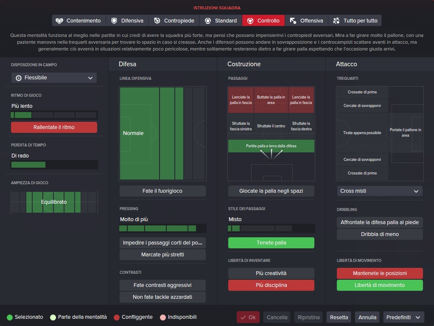
Task: Adjust the Pressing intensity slider
Action: click(162, 228)
